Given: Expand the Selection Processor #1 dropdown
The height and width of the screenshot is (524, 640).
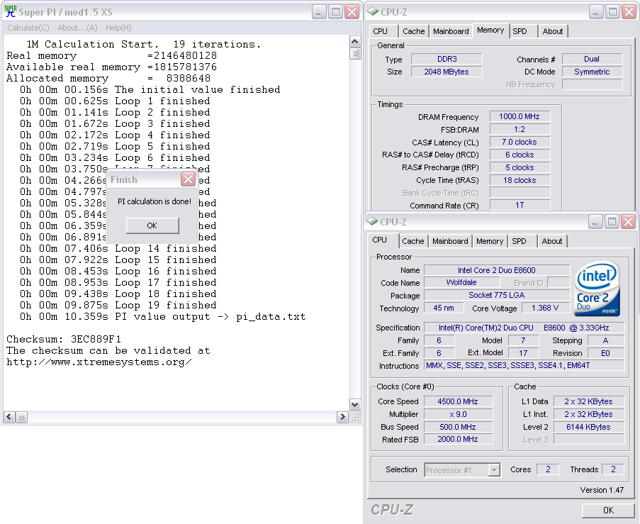Looking at the screenshot, I should 495,469.
